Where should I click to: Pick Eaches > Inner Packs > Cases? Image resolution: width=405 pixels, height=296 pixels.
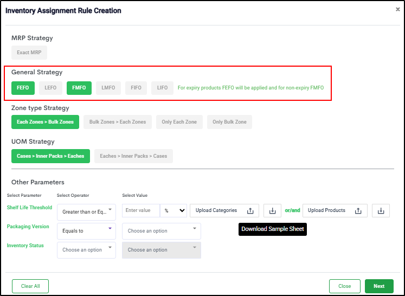coord(133,156)
